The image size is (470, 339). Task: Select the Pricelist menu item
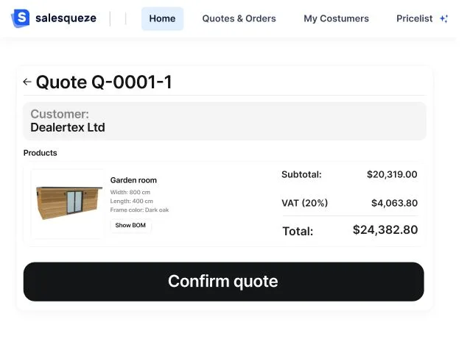[414, 18]
